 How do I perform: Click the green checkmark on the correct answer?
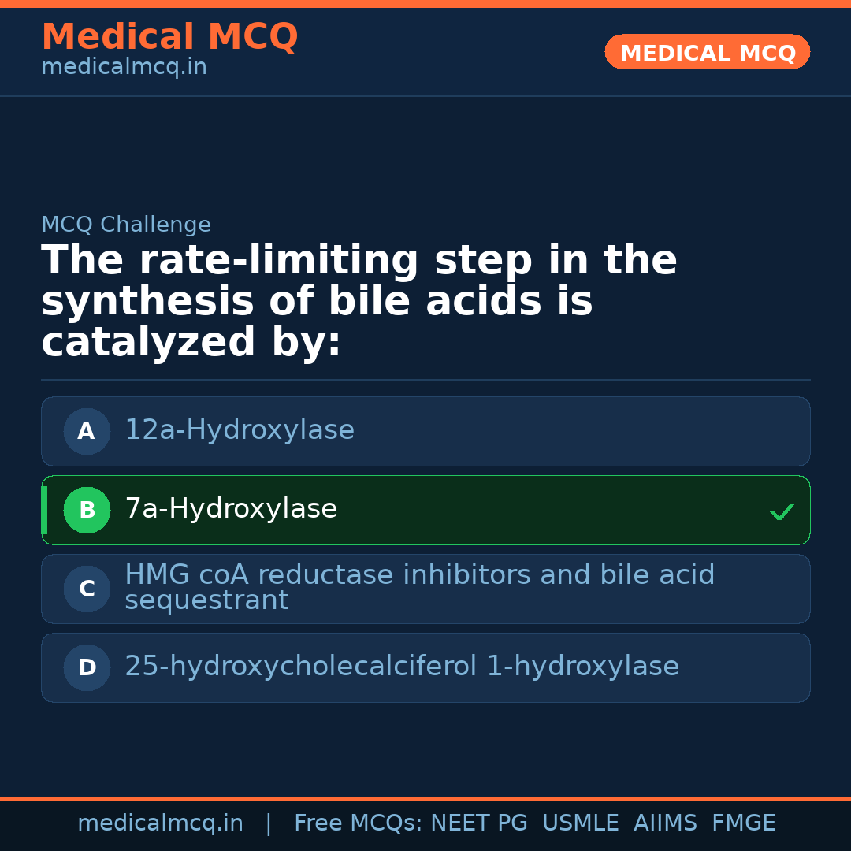[782, 511]
